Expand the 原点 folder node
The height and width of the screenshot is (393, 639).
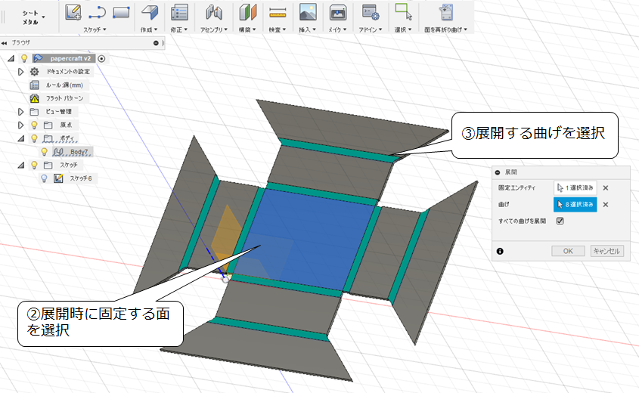[x=20, y=125]
